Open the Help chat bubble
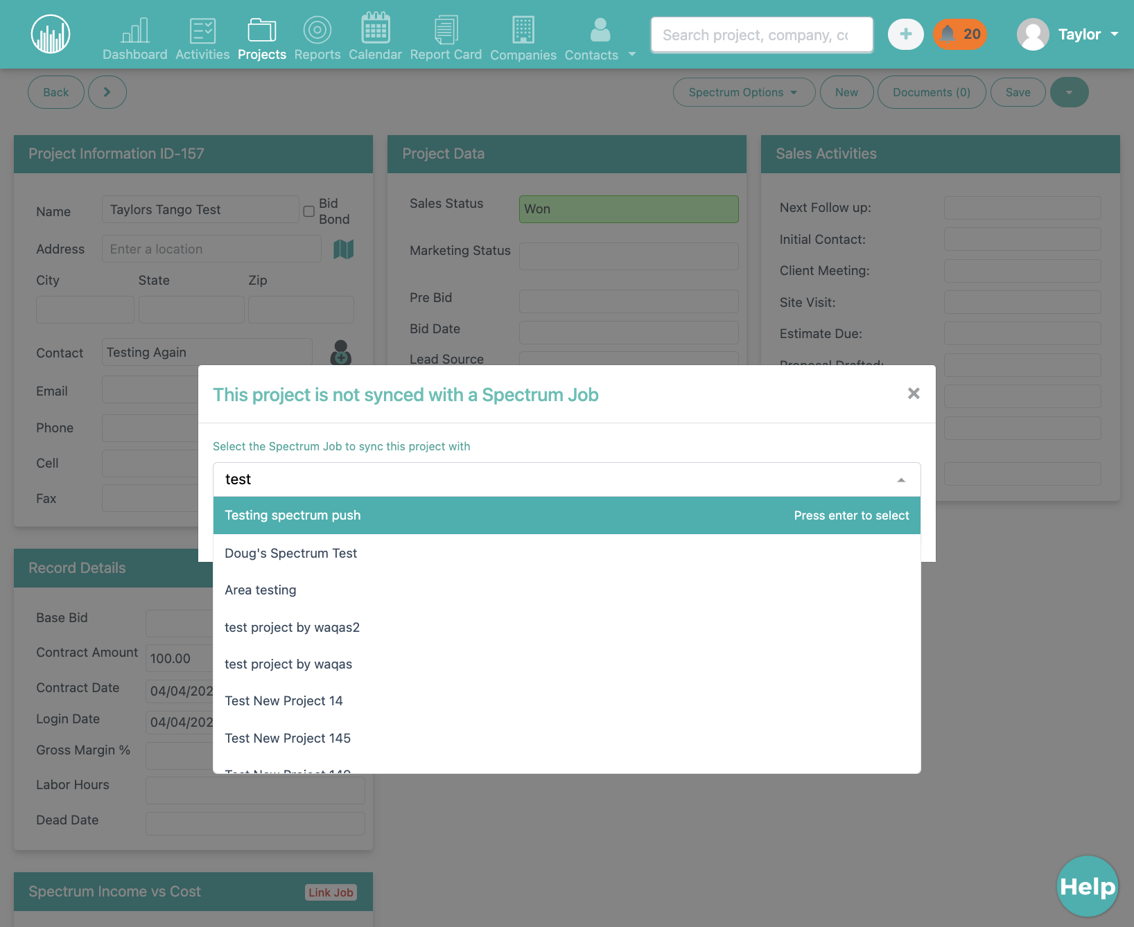The height and width of the screenshot is (927, 1134). [1088, 886]
